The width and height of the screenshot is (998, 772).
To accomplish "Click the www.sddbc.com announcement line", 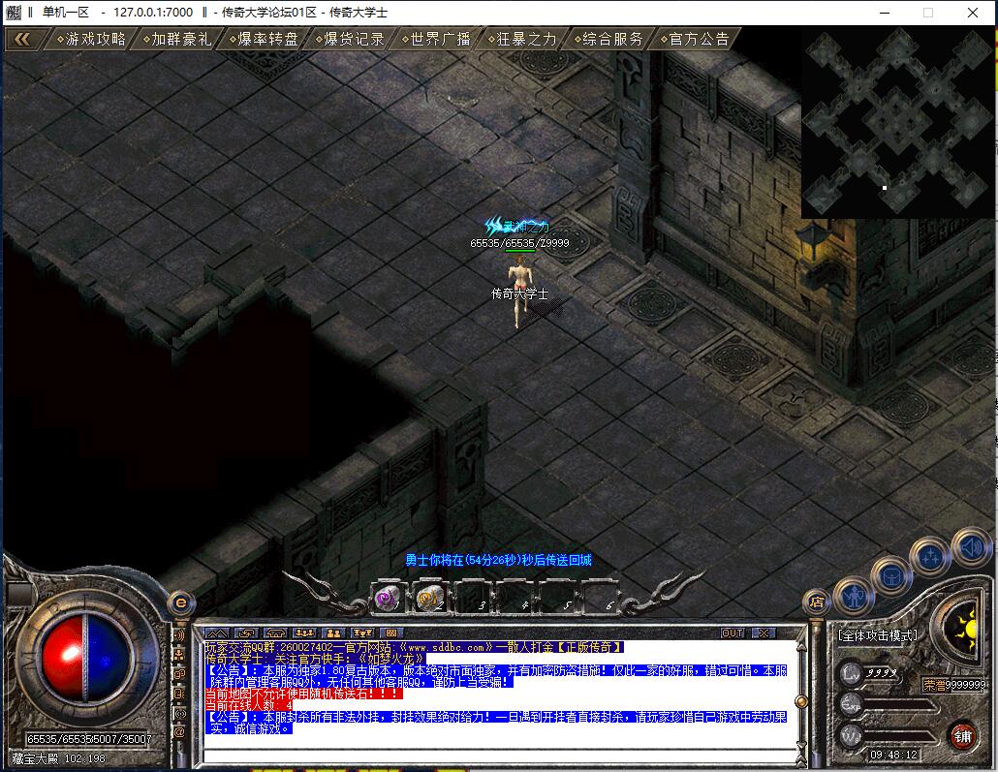I will point(414,647).
